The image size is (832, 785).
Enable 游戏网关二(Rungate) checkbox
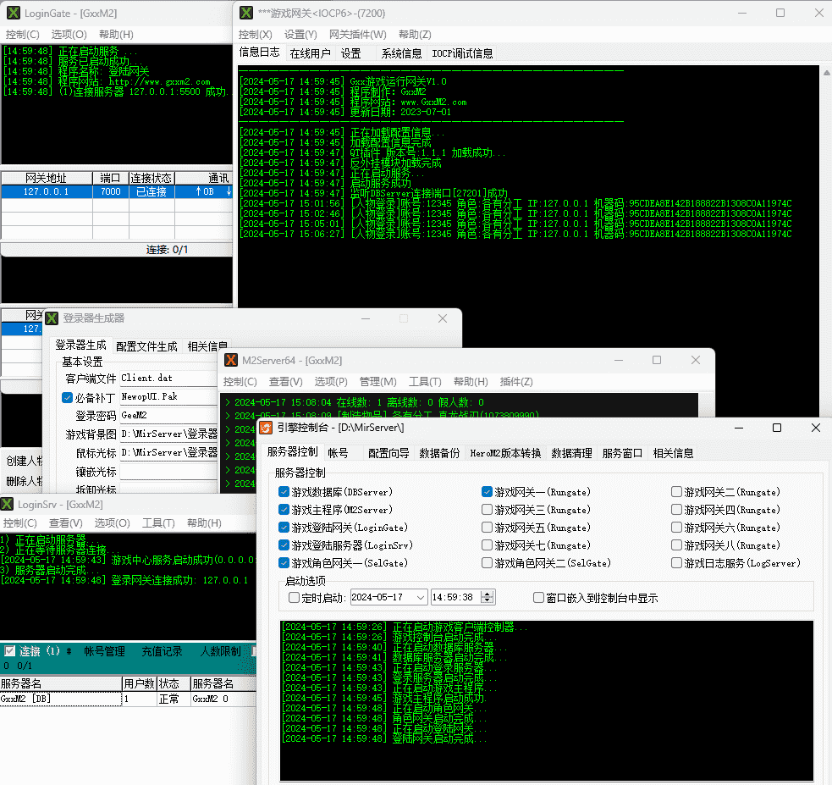676,492
